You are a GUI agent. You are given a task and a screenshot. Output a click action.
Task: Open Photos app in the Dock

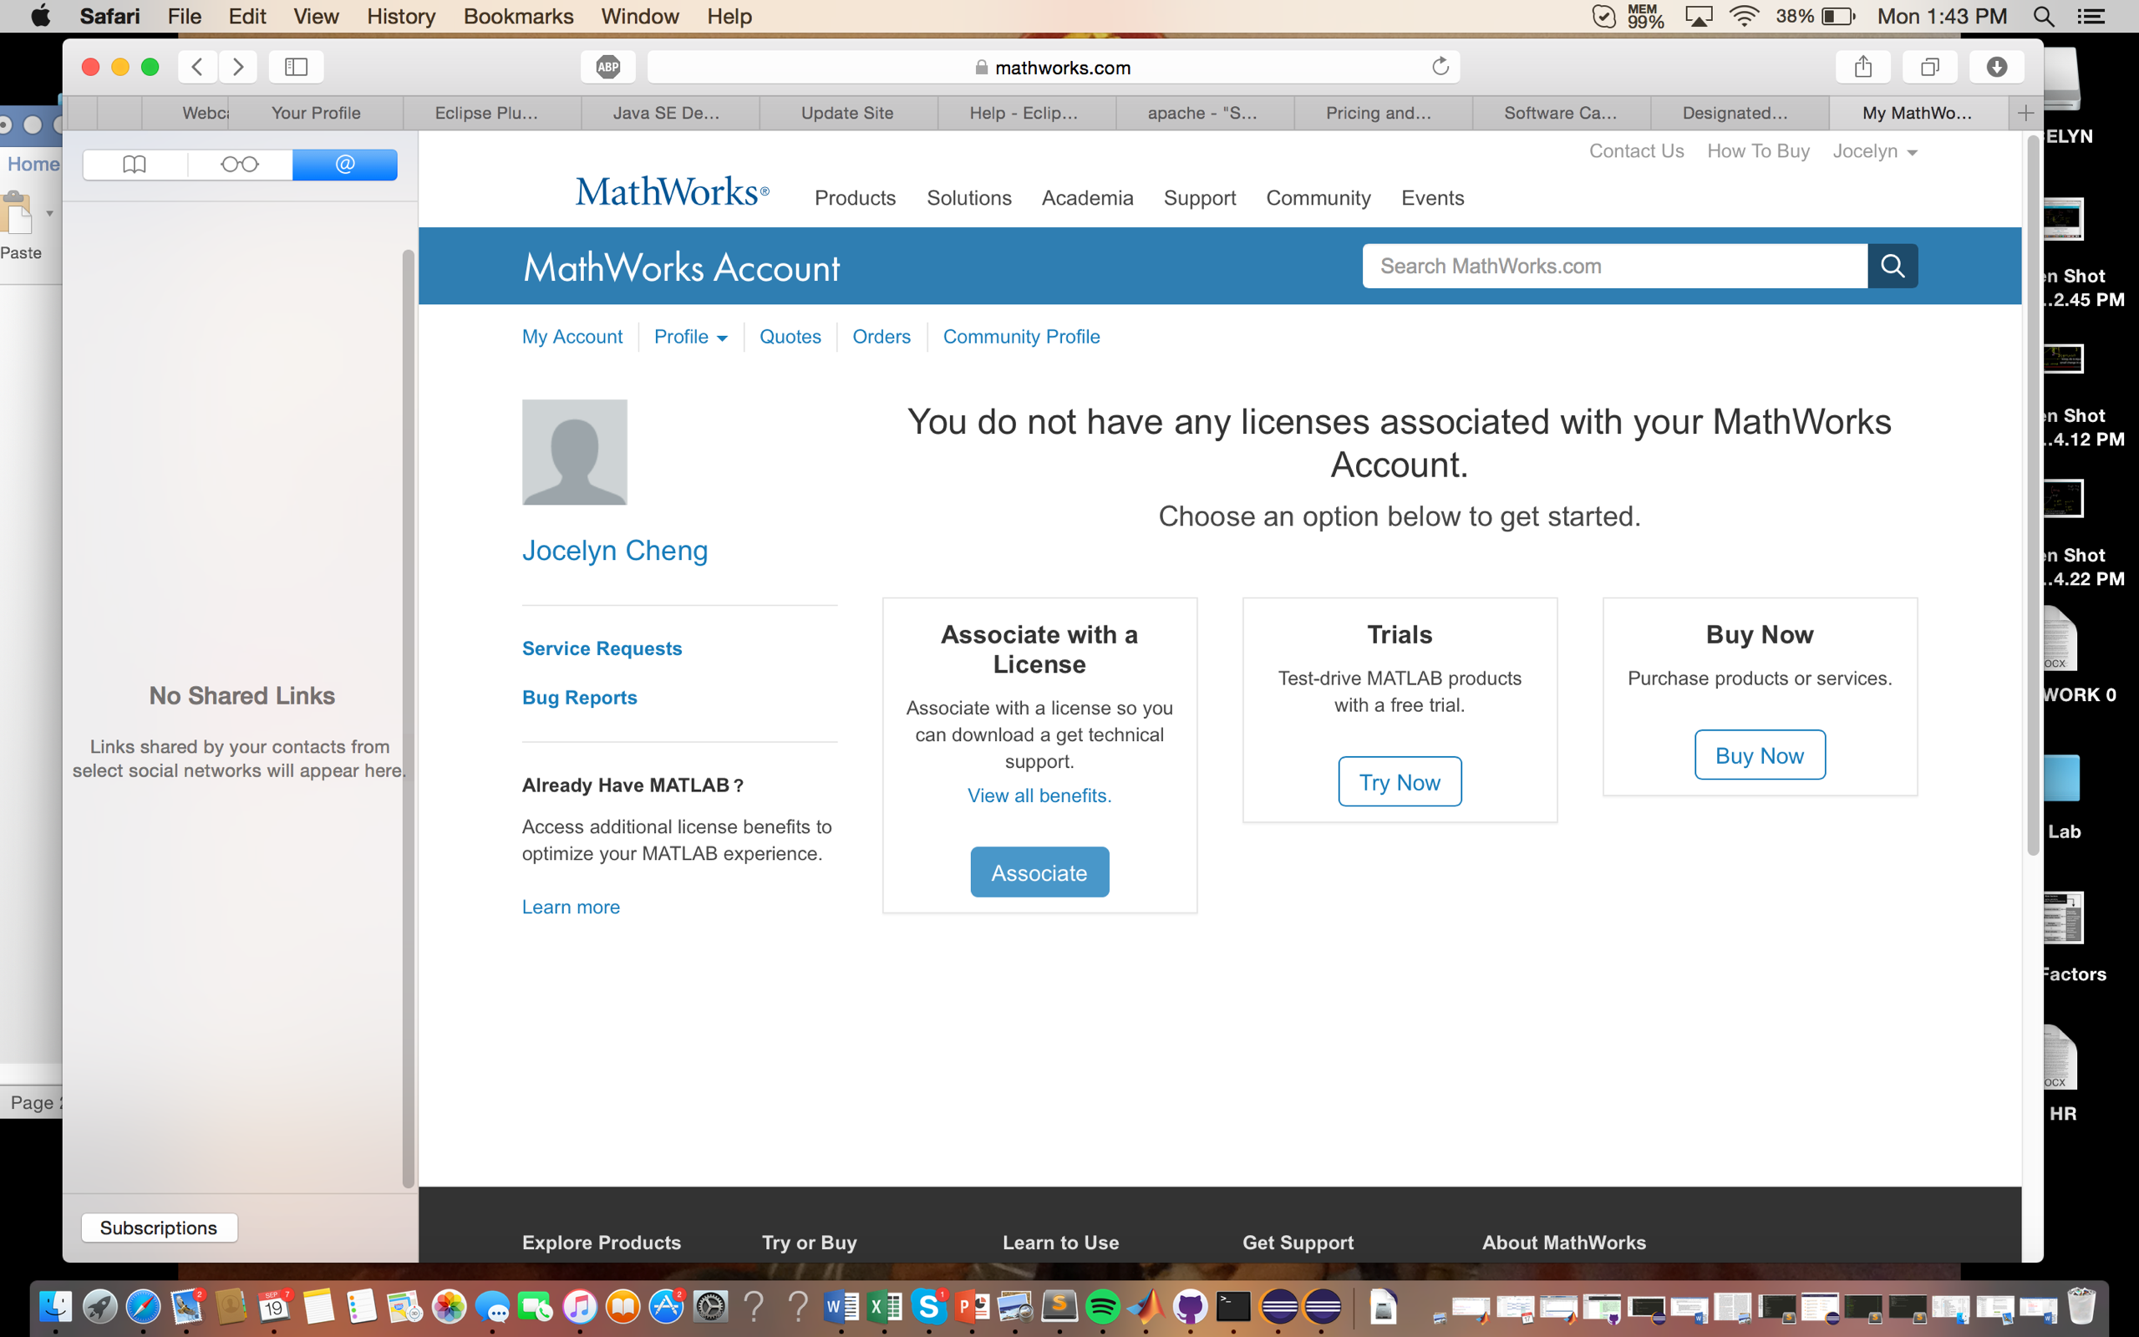[449, 1306]
